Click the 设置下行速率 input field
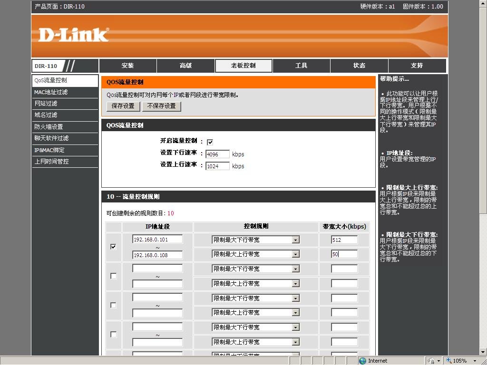 point(217,154)
